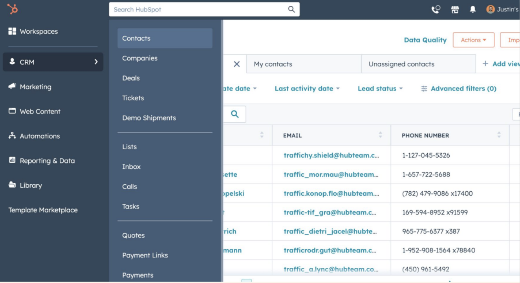Click the Data Quality link
Screen dimensions: 520x283
(x=425, y=40)
